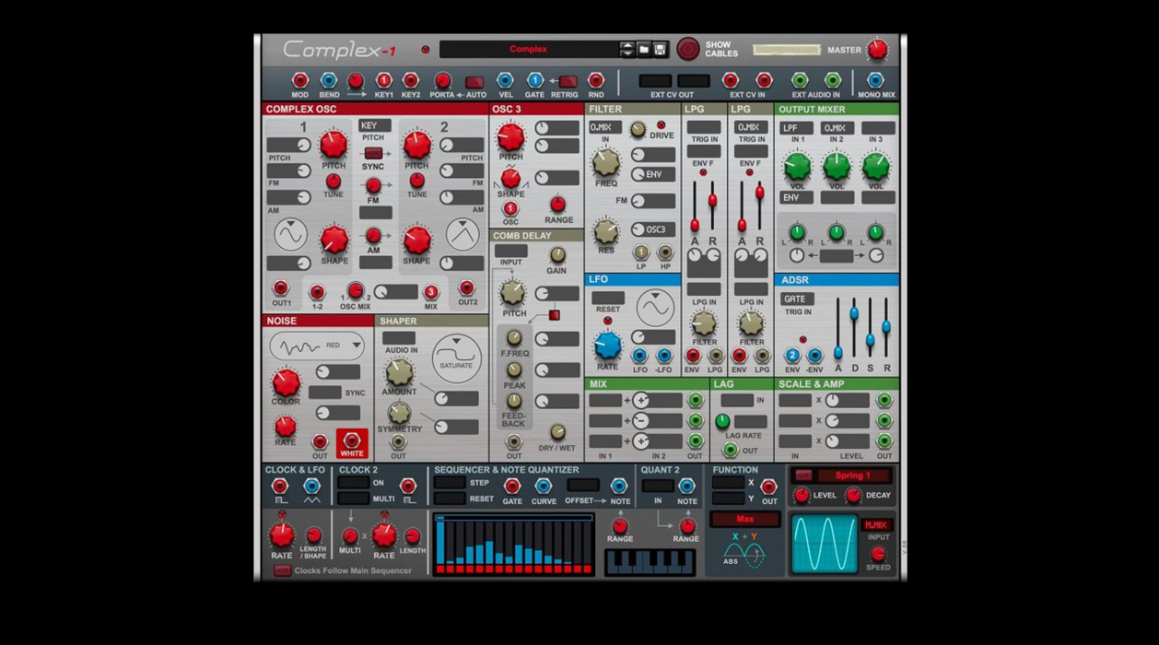Viewport: 1159px width, 645px height.
Task: Click the blue LFO RATE knob
Action: [x=607, y=346]
